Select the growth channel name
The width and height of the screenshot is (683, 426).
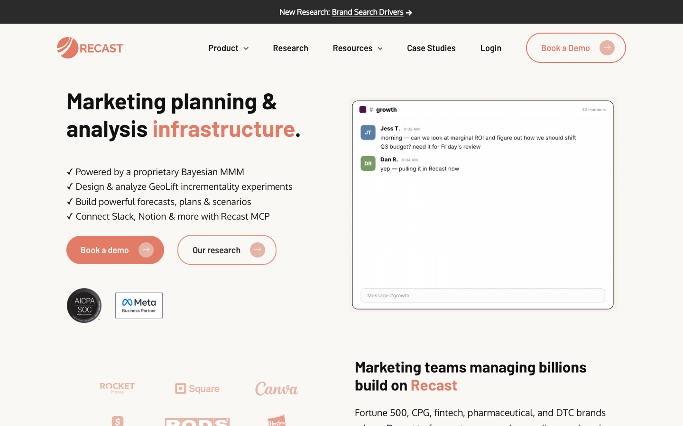[387, 110]
